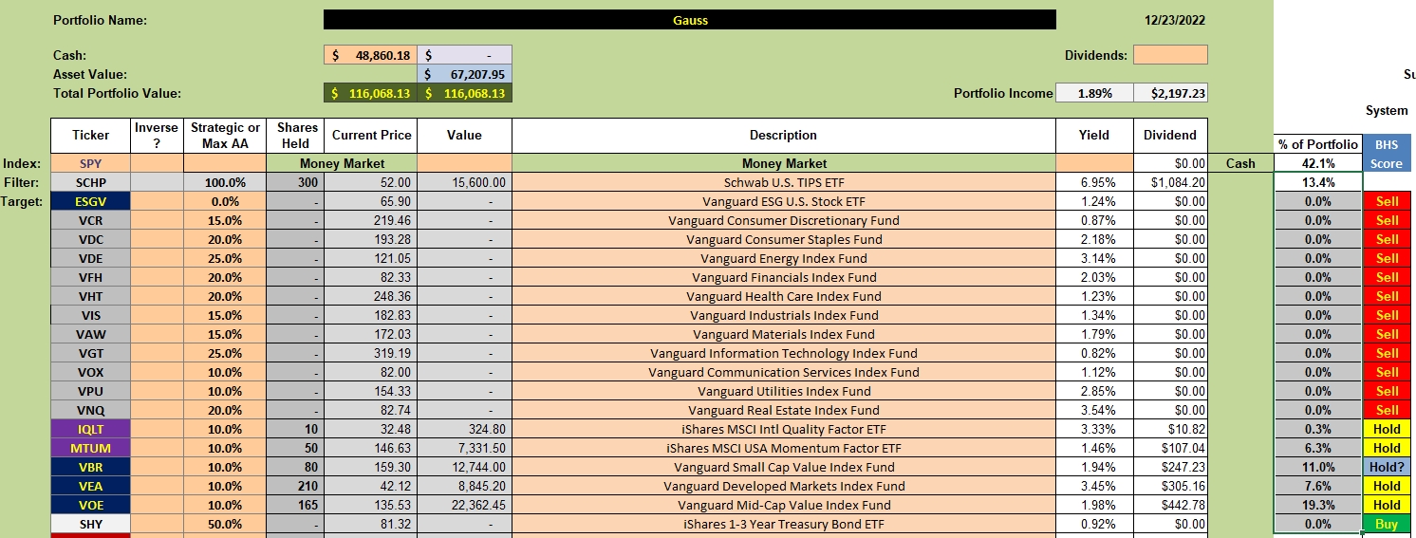Click the Strategic or Max AA header
1416x538 pixels.
225,136
